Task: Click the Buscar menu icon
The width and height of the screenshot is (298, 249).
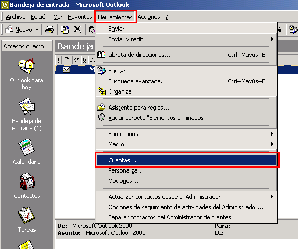Action: tap(102, 70)
